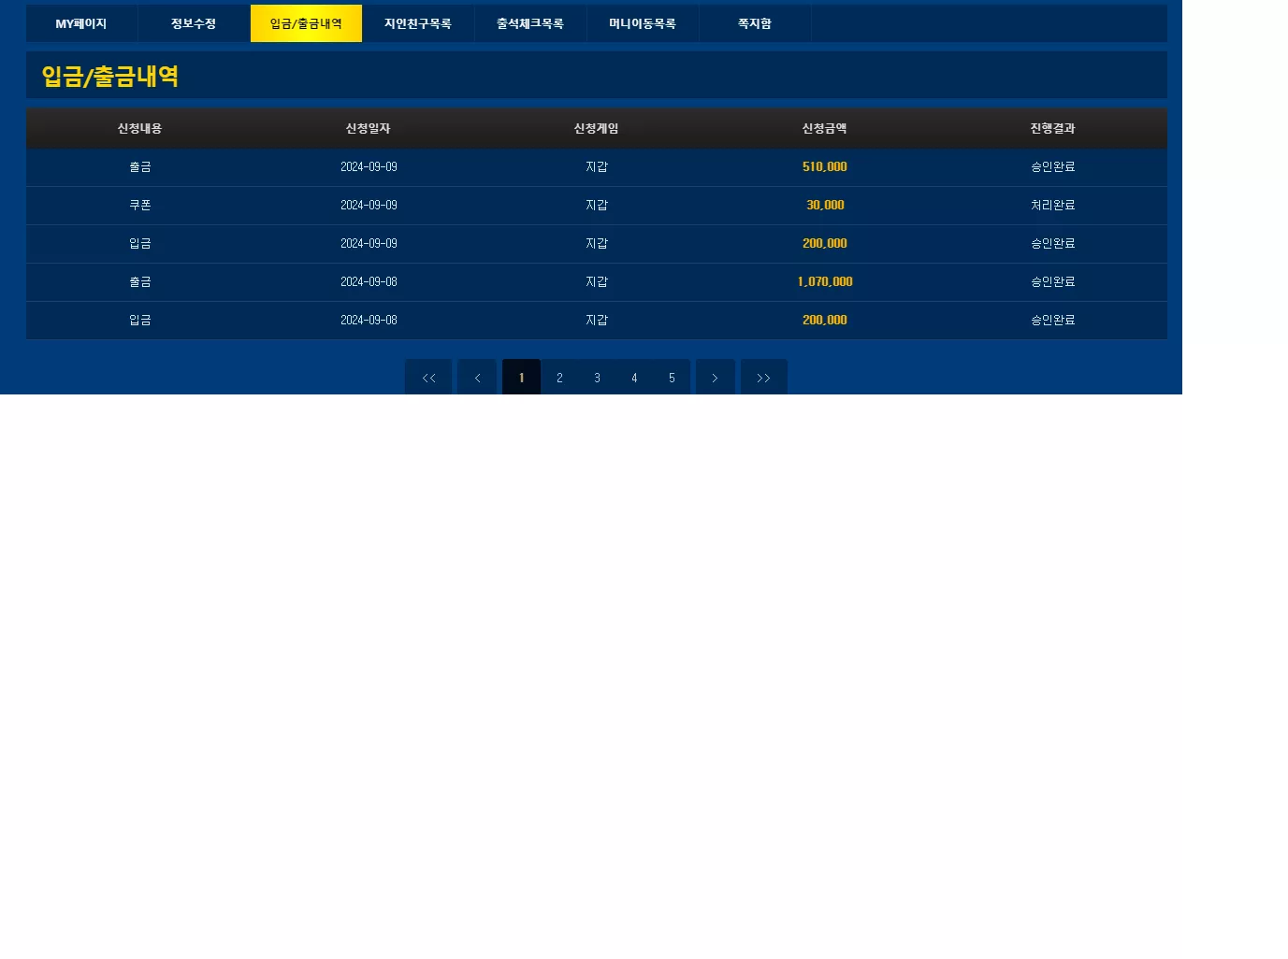This screenshot has width=1288, height=959.
Task: Go to next page arrow
Action: click(715, 378)
